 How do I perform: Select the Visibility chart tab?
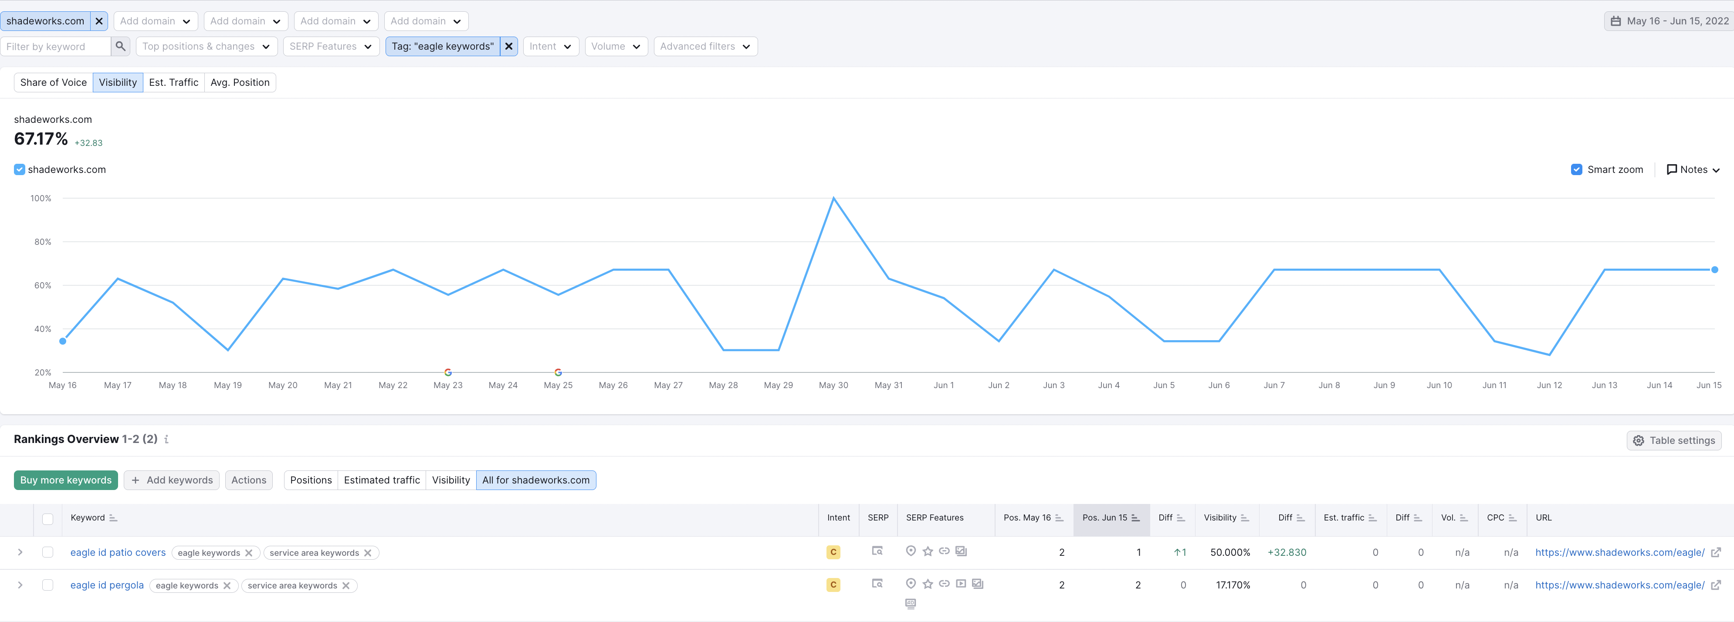click(x=118, y=82)
